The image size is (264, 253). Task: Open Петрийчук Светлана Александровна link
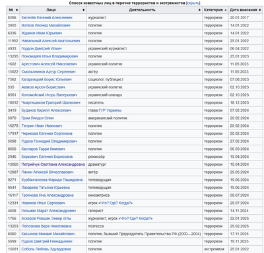(x=53, y=164)
